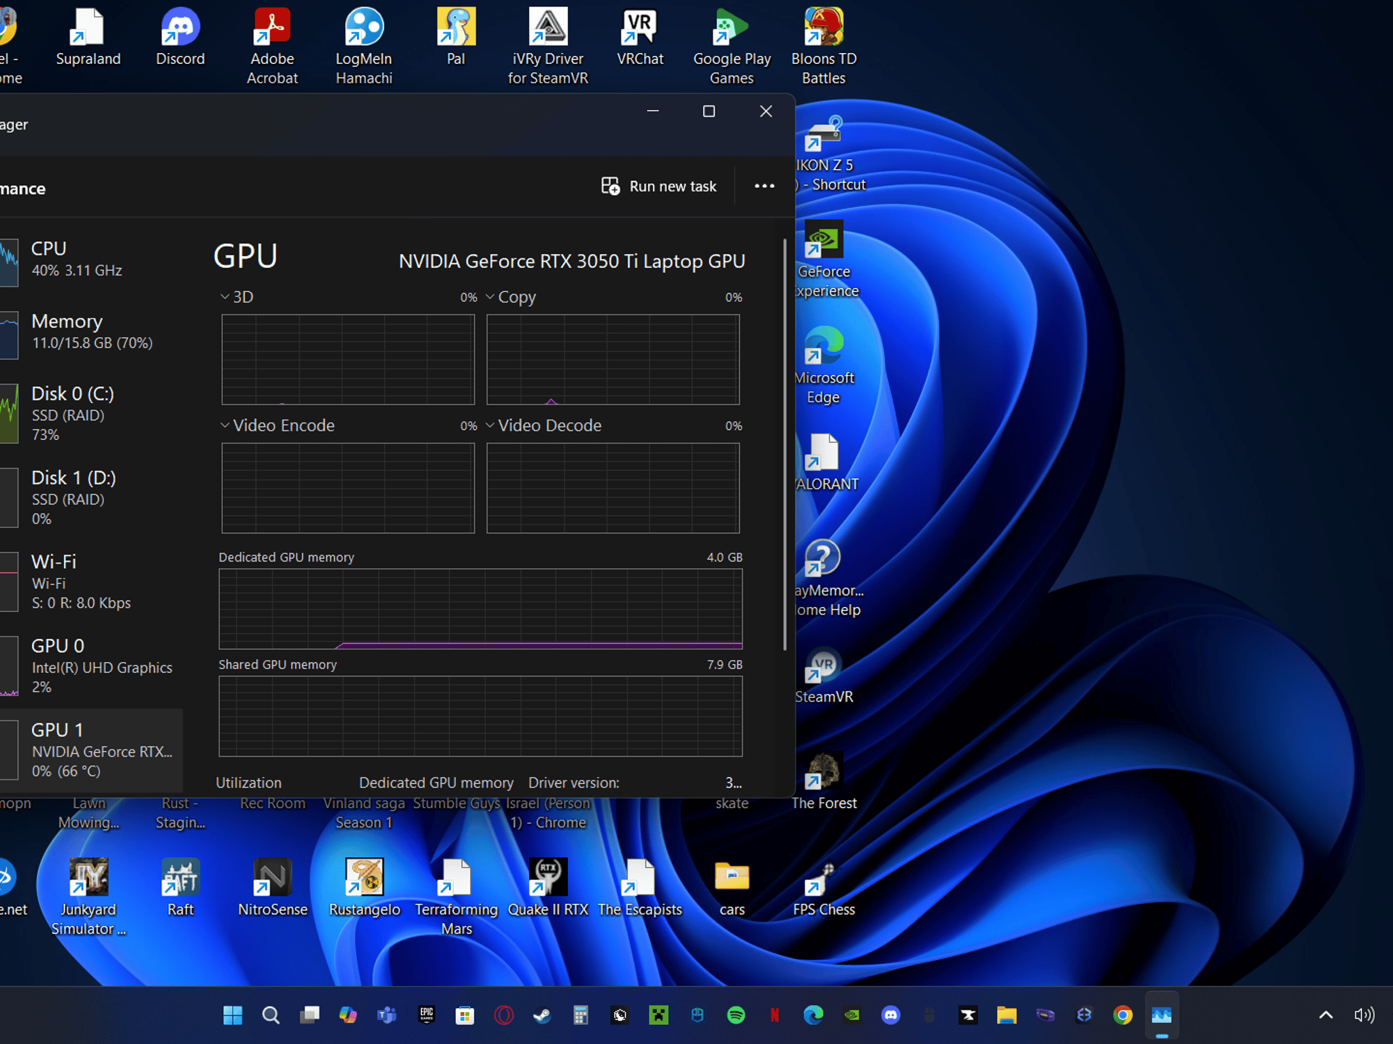Click Run new task button
Image resolution: width=1393 pixels, height=1044 pixels.
(x=658, y=186)
